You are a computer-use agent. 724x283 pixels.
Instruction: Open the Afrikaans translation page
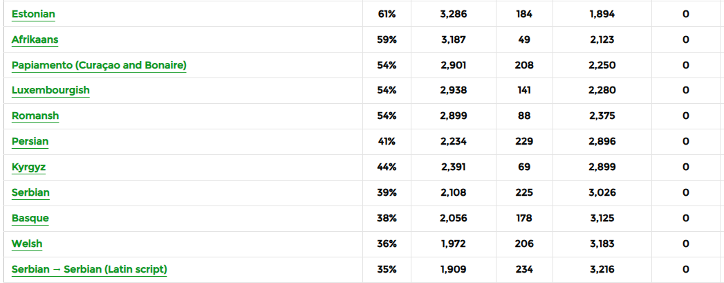click(x=35, y=39)
